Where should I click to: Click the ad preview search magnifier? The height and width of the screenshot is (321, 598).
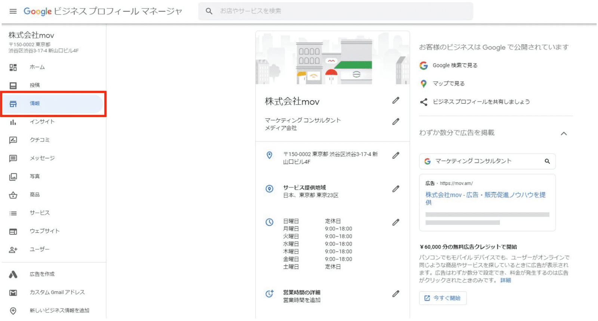tap(547, 161)
